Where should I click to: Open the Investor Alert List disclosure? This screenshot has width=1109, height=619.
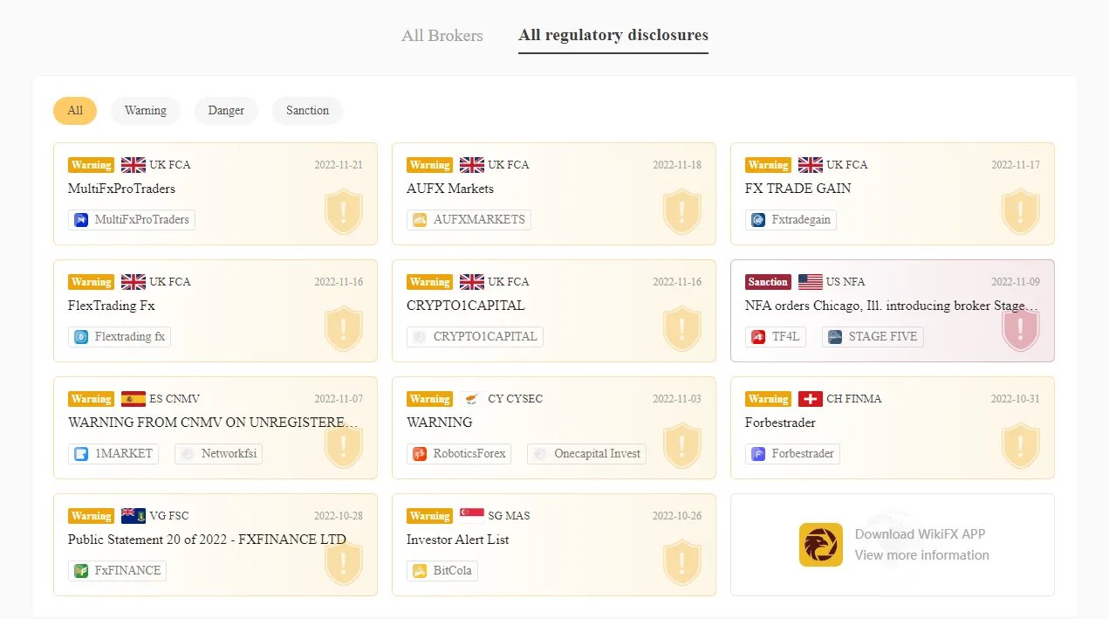pyautogui.click(x=457, y=540)
